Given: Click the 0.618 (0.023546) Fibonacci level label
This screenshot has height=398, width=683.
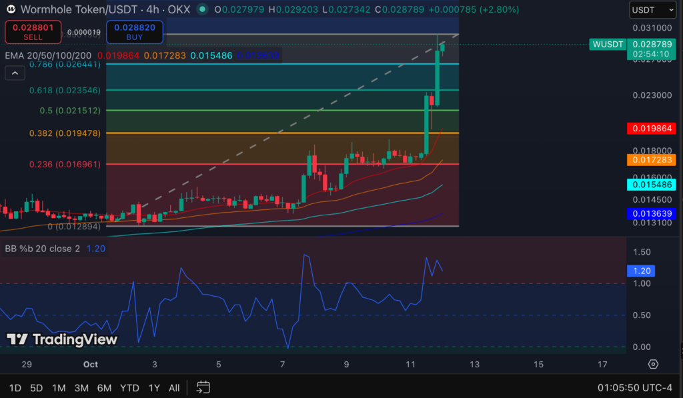Looking at the screenshot, I should click(x=65, y=90).
